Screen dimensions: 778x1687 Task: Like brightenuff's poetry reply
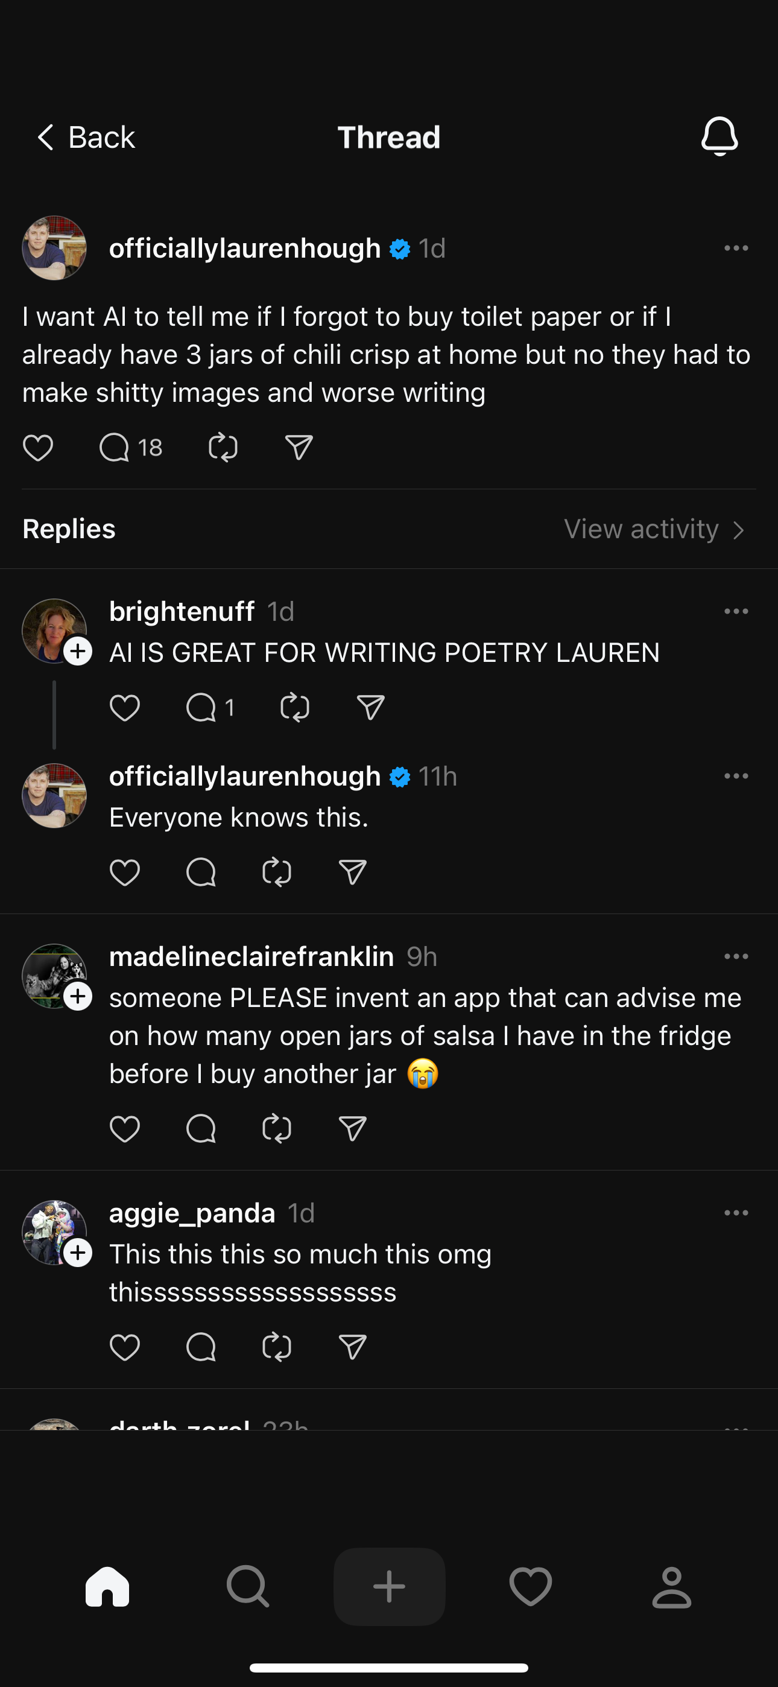coord(124,708)
